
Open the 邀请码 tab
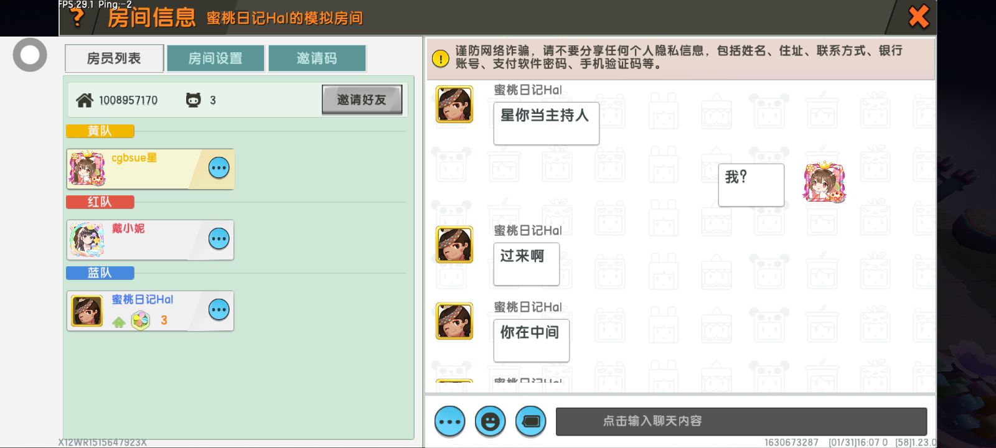tap(317, 58)
